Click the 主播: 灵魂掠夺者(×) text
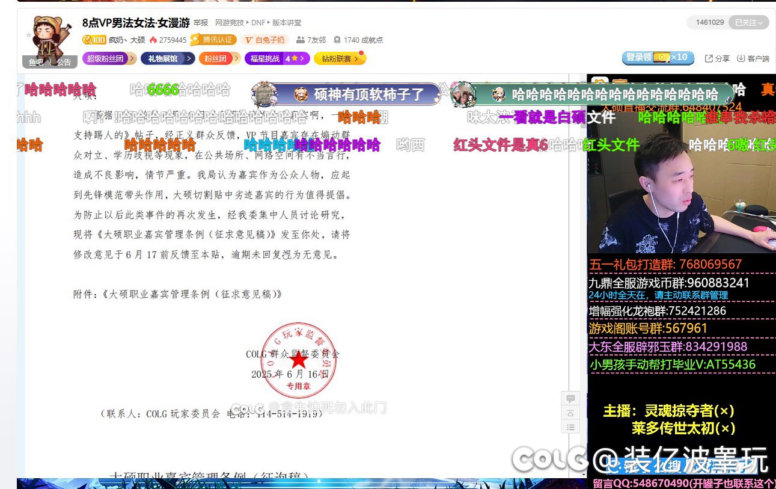The height and width of the screenshot is (489, 776). point(668,411)
